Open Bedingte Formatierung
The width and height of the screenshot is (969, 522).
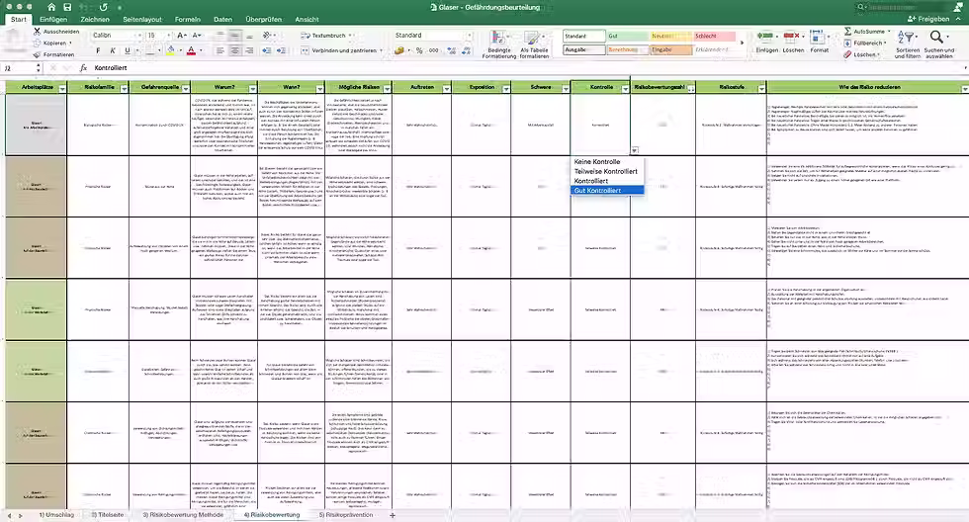coord(498,45)
